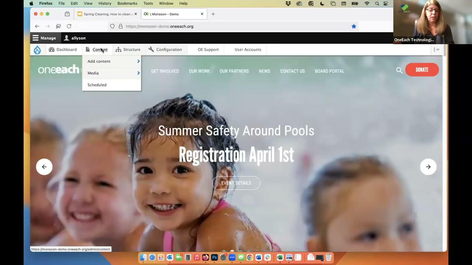472x265 pixels.
Task: Select the Monsoon - Demo tab
Action: click(x=173, y=14)
